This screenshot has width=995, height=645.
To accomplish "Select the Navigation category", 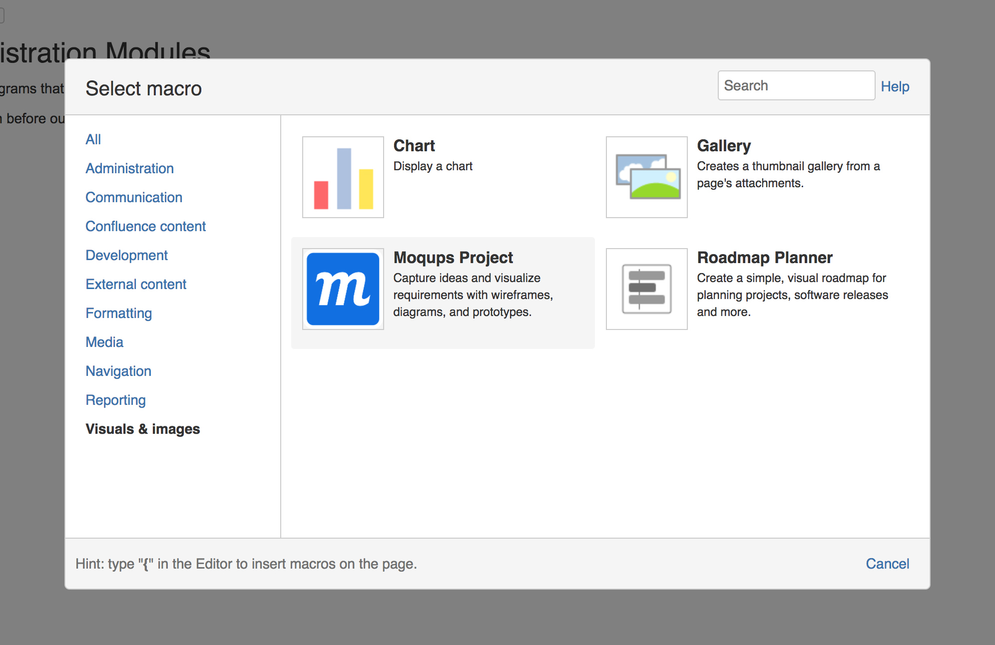I will [118, 371].
